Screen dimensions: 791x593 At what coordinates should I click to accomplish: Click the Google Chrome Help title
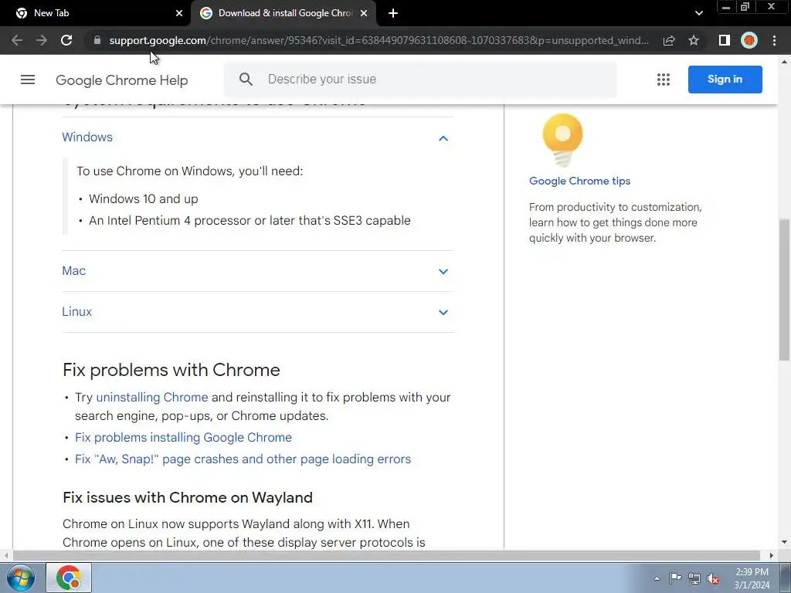[x=121, y=80]
